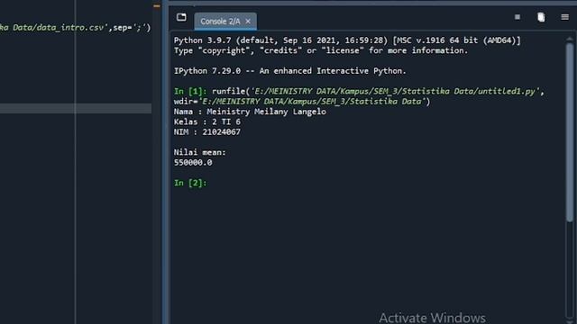The height and width of the screenshot is (324, 577).
Task: Click the orange warning marker in editor scrollbar
Action: tap(157, 6)
